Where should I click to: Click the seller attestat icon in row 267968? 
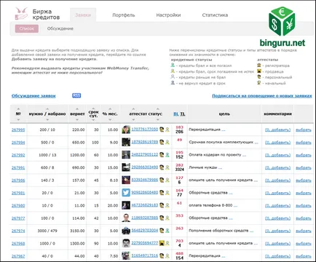pos(162,243)
